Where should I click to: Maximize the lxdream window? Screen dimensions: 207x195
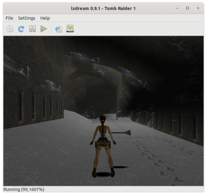tap(187, 8)
